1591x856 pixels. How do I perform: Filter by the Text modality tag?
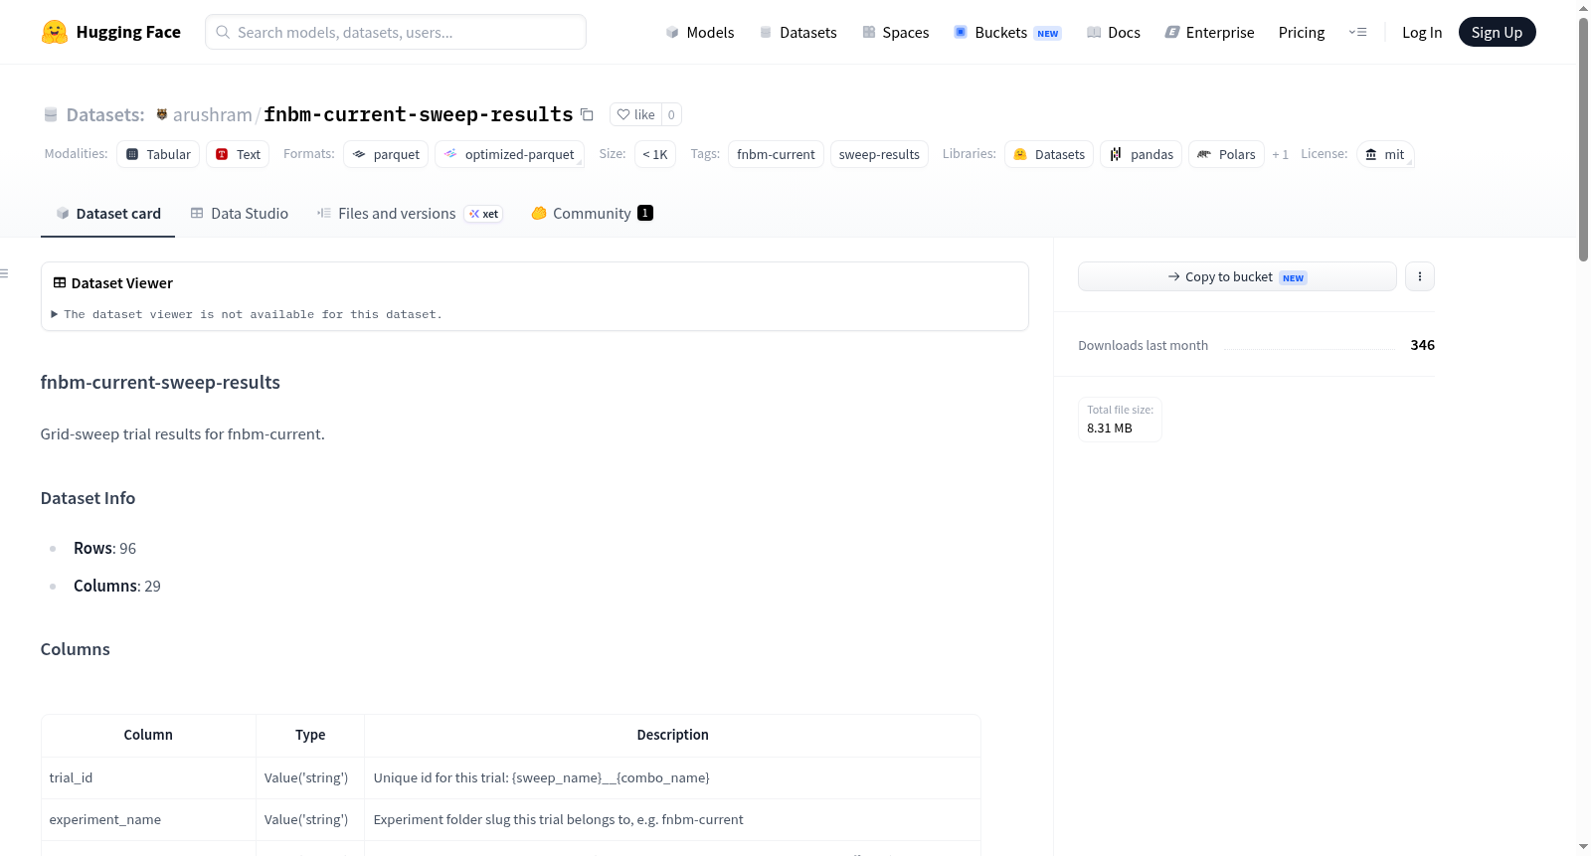pos(238,154)
